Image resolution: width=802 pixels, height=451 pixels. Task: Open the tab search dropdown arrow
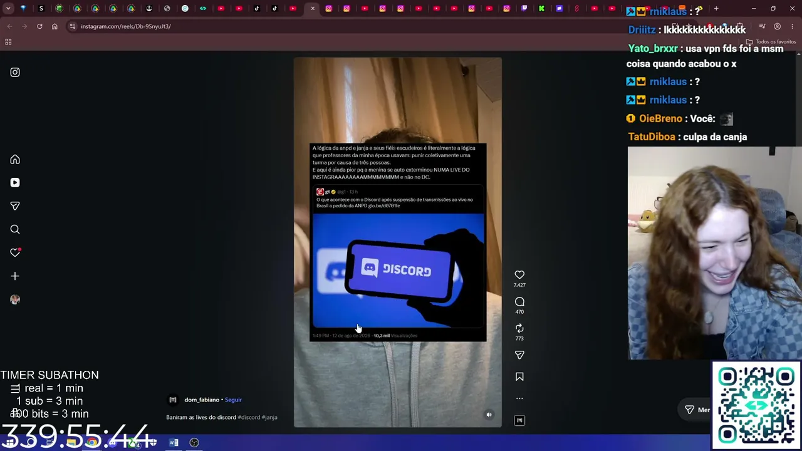coord(8,9)
